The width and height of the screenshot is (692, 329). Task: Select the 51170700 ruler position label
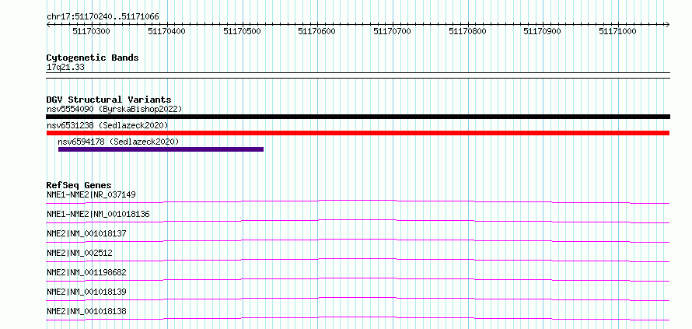pyautogui.click(x=393, y=31)
